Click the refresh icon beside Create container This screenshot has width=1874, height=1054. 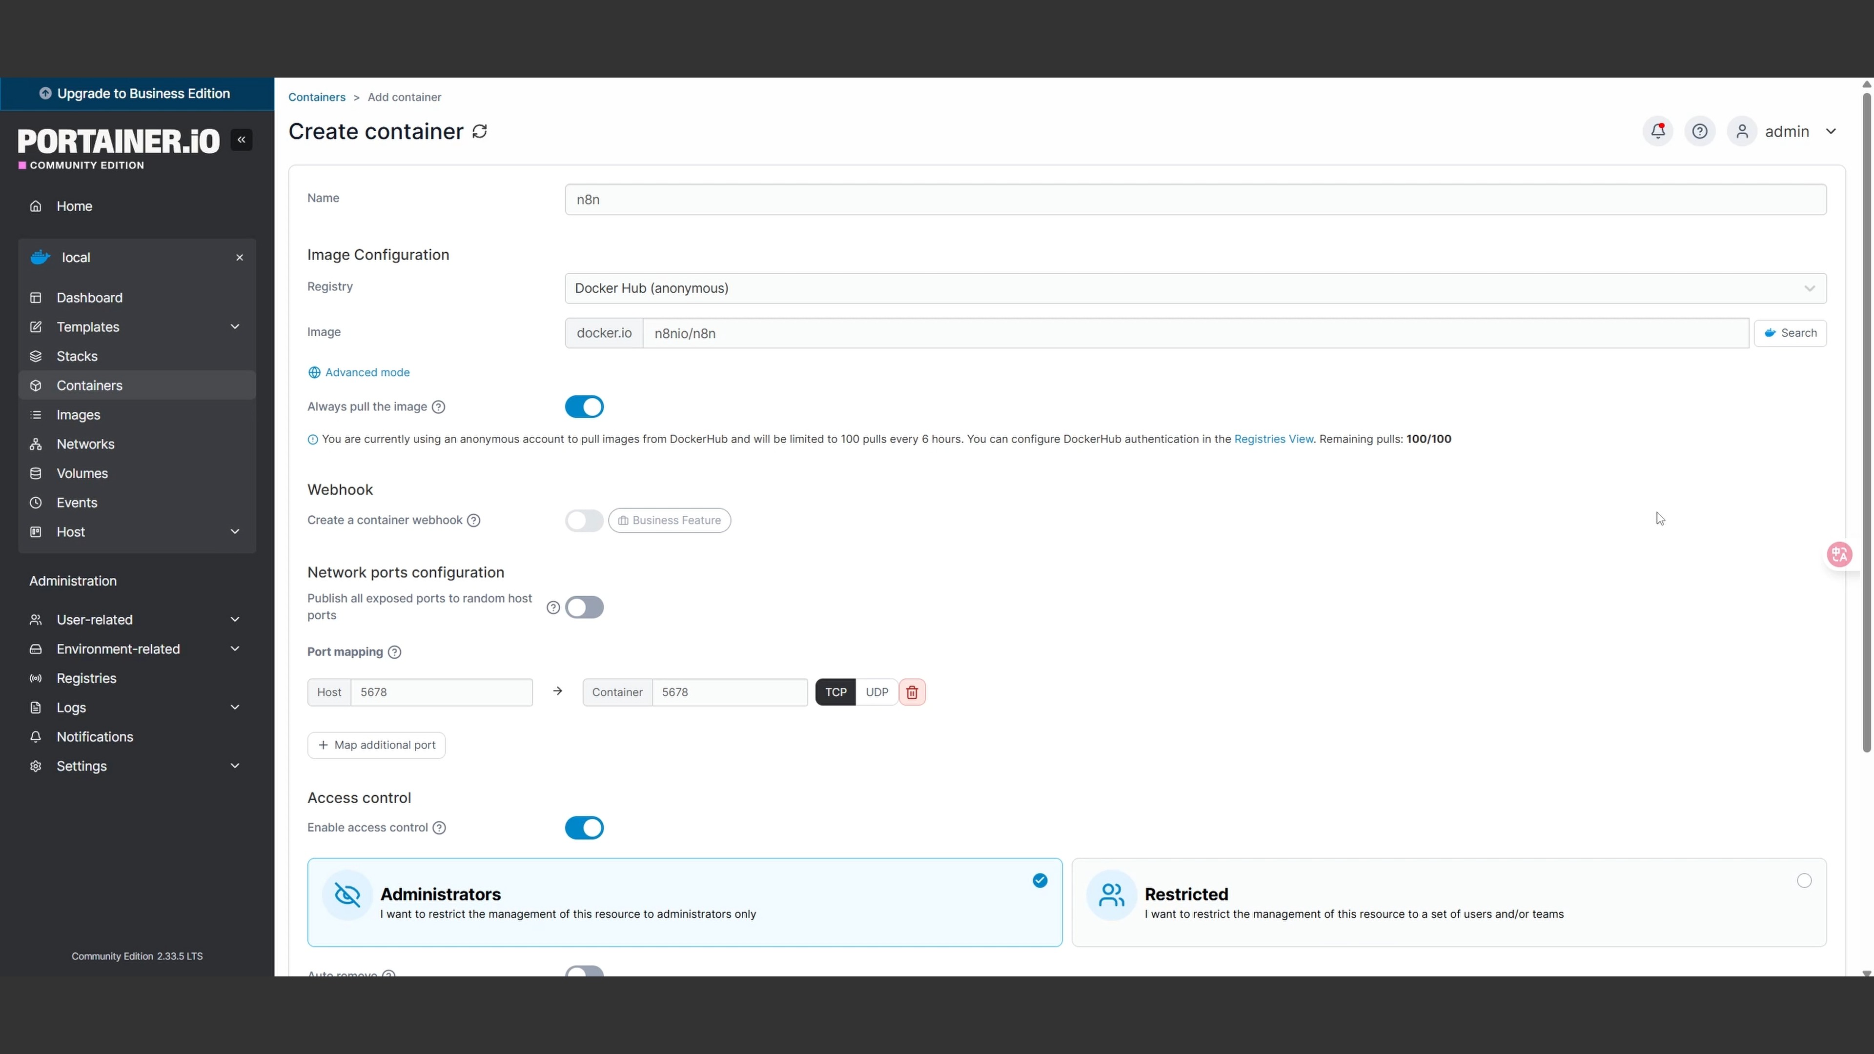point(479,131)
